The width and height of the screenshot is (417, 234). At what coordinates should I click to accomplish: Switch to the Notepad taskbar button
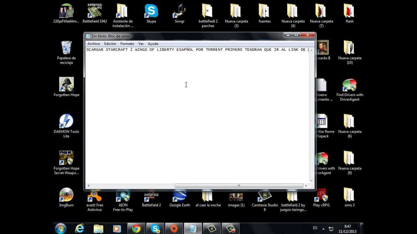pos(193,228)
